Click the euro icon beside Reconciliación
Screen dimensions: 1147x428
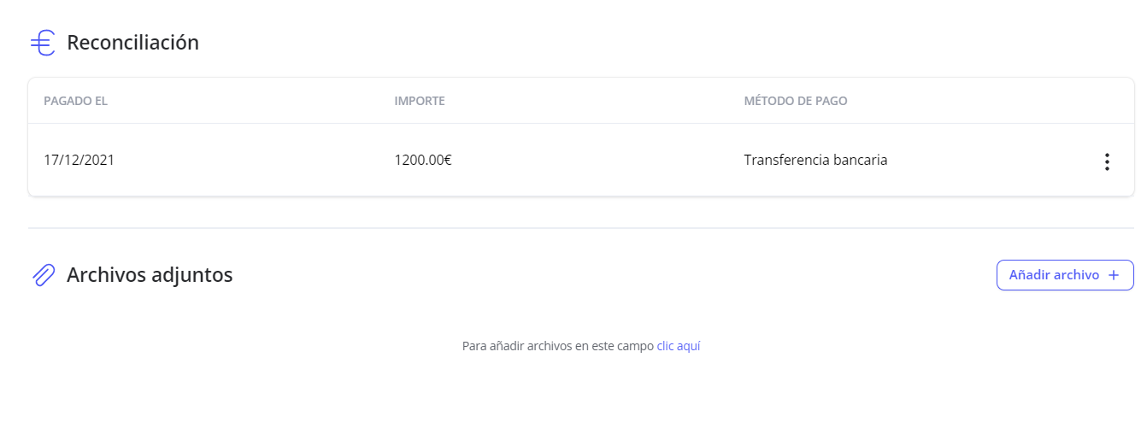(x=42, y=43)
